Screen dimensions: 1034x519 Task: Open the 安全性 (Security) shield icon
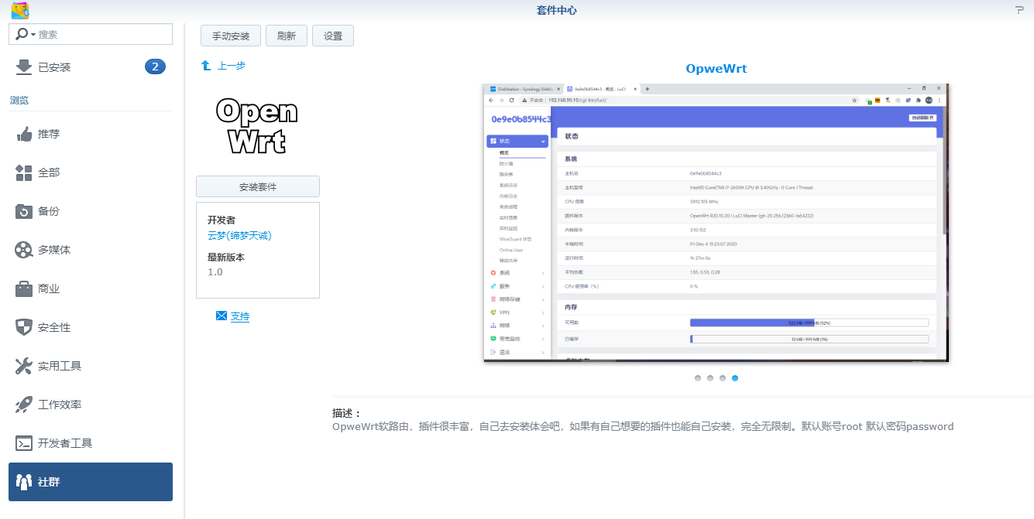click(x=23, y=327)
